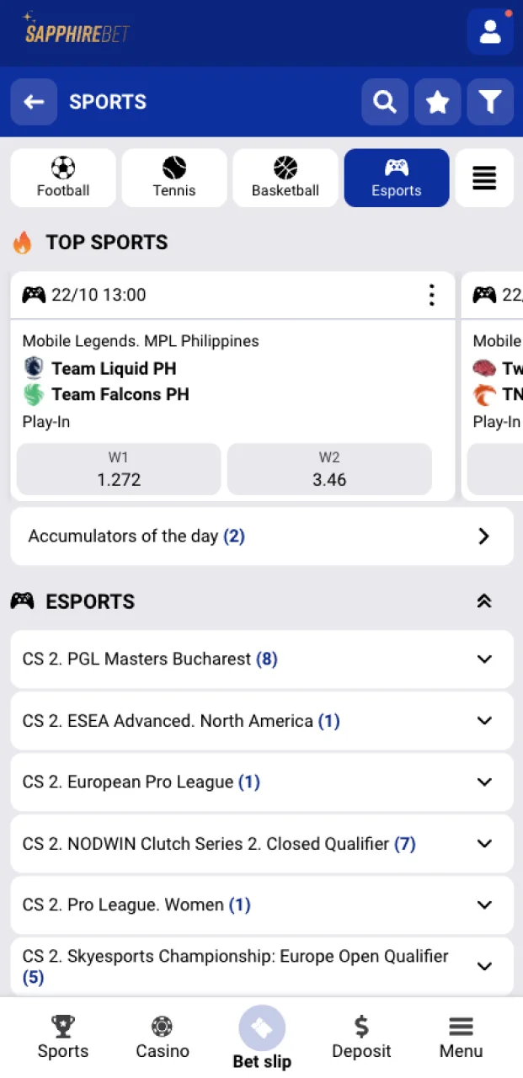Viewport: 523px width, 1078px height.
Task: Pick W2 odds 3.46
Action: tap(329, 469)
